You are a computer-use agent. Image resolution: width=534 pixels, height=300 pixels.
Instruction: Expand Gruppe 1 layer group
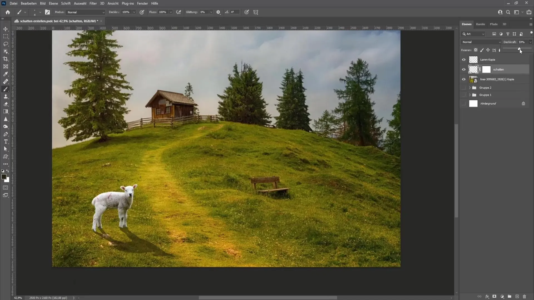tap(469, 95)
